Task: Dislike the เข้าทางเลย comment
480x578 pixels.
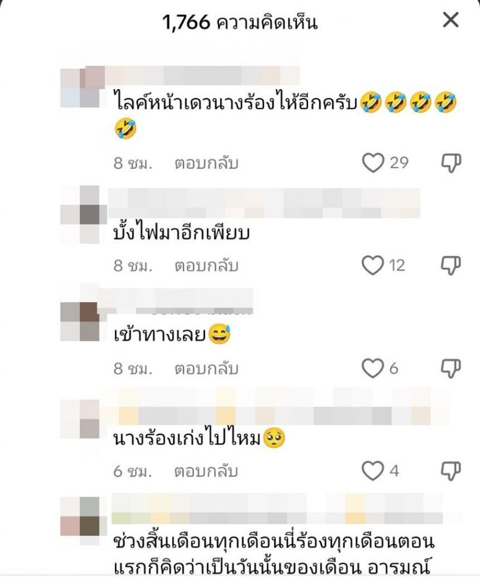Action: (x=450, y=368)
